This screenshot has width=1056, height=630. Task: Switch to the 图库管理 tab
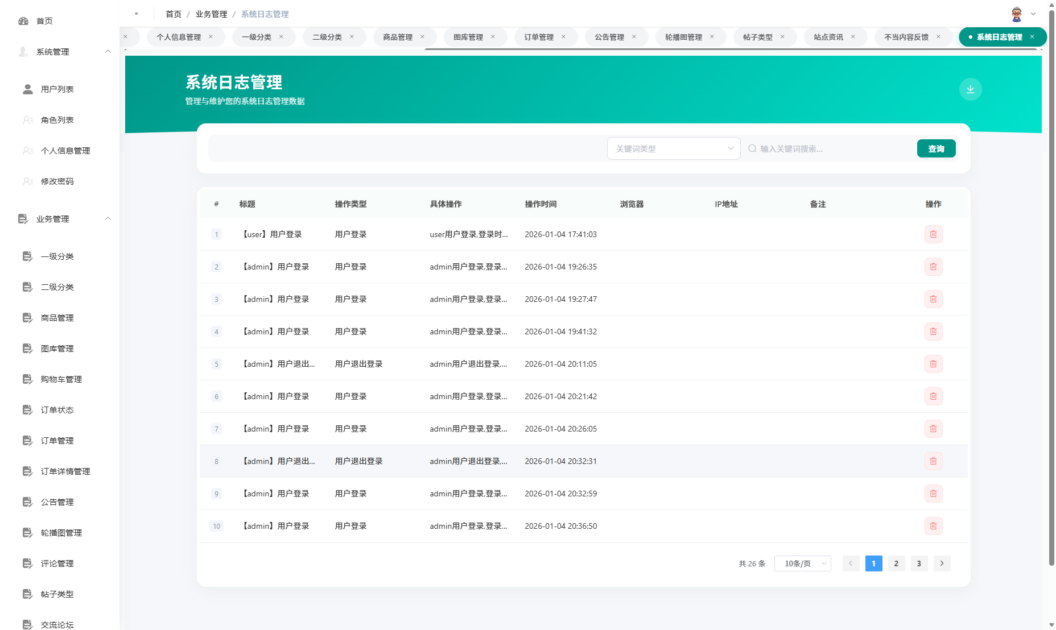tap(468, 36)
